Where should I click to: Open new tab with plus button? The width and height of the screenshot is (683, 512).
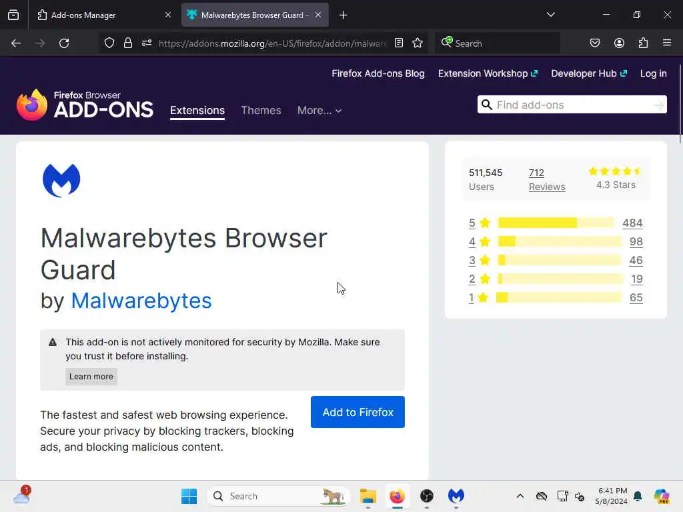pos(343,15)
